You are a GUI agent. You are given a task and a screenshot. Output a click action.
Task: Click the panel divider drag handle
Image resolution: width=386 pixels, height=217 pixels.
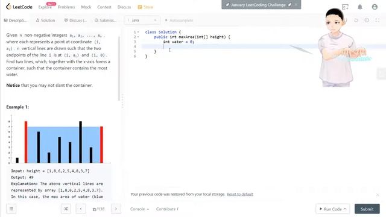pyautogui.click(x=122, y=101)
